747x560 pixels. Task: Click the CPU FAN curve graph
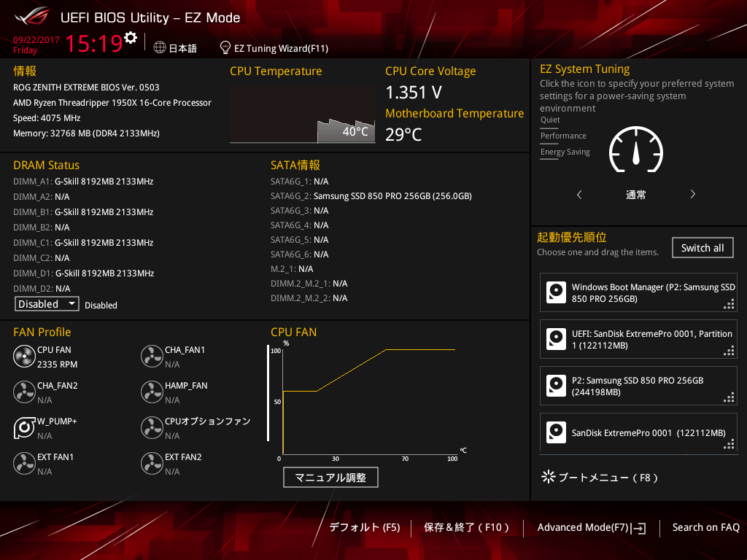click(368, 401)
